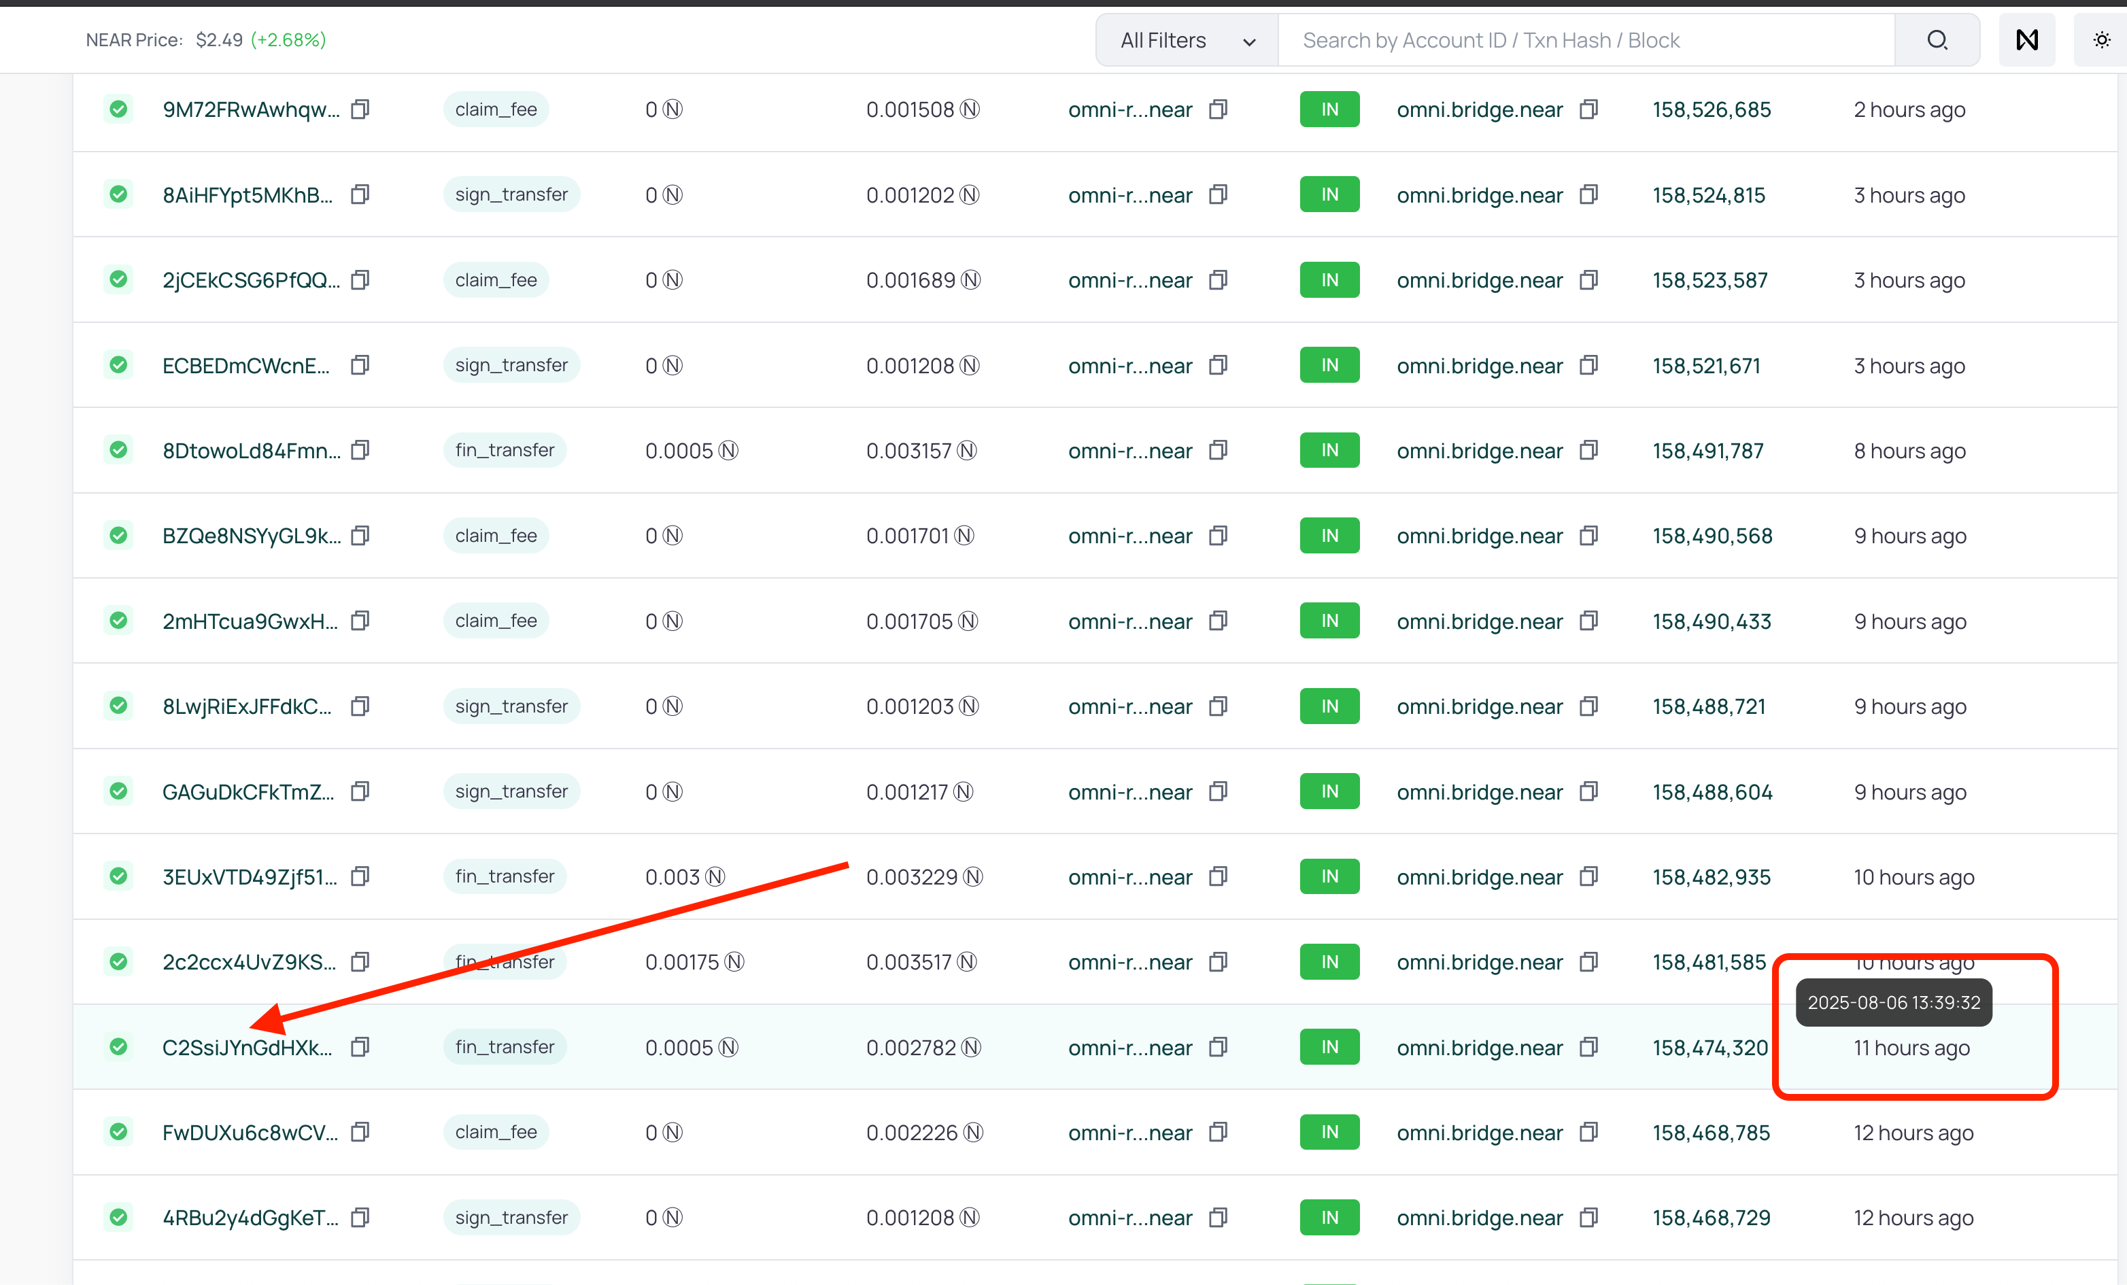The image size is (2127, 1285).
Task: Copy the omni.bridge.near address in the FwDUXu6c8wCV row
Action: pos(1588,1132)
